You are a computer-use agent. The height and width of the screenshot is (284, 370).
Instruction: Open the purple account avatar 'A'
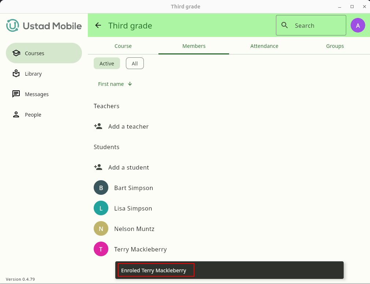click(358, 25)
